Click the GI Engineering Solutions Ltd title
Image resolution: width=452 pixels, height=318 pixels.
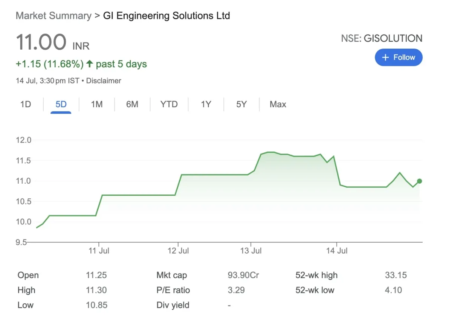166,16
